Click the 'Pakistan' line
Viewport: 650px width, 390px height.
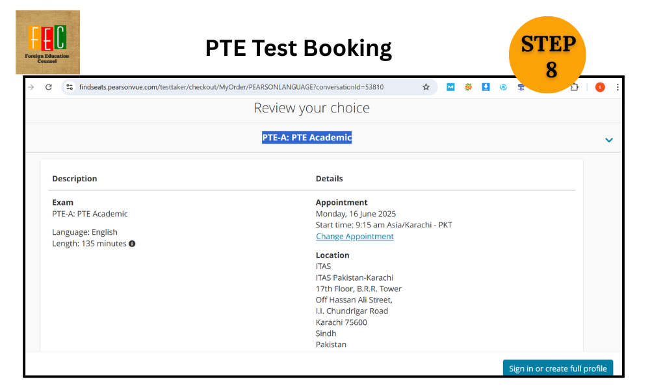331,344
